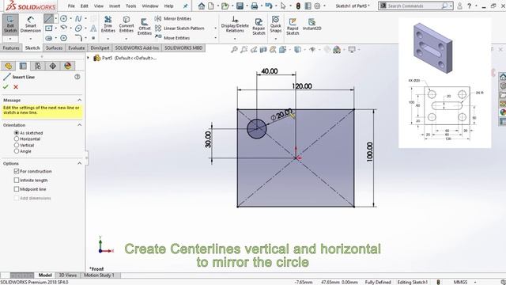
Task: Enable the Midpoint line checkbox
Action: tap(17, 189)
